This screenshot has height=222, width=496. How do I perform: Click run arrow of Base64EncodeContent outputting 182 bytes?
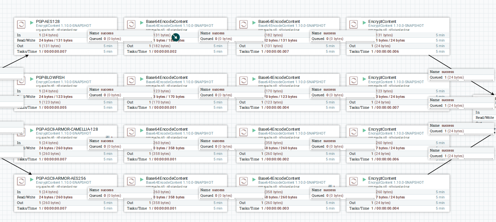point(142,23)
